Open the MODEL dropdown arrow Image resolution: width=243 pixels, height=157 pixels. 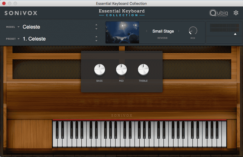(x=19, y=27)
